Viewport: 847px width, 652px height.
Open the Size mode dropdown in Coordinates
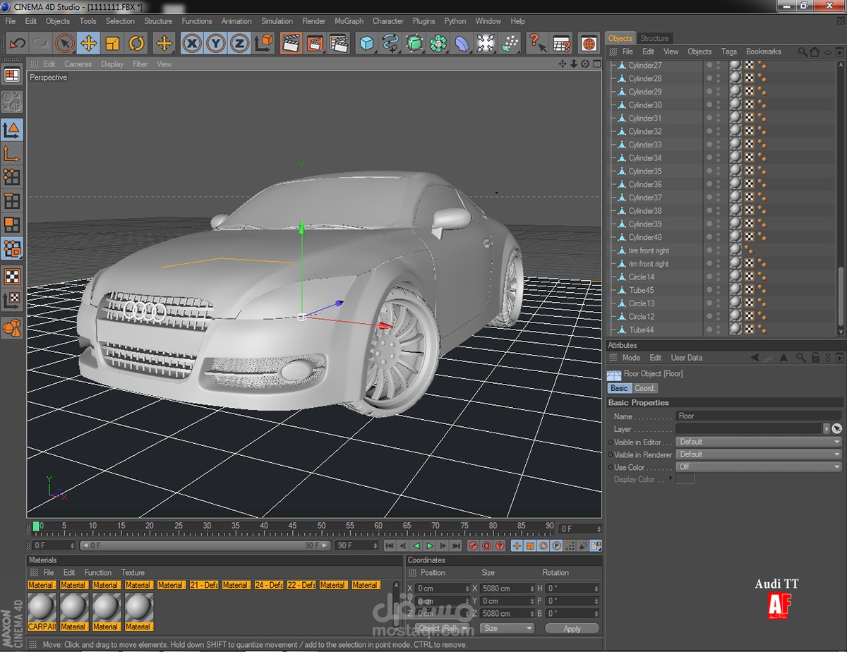pyautogui.click(x=507, y=628)
